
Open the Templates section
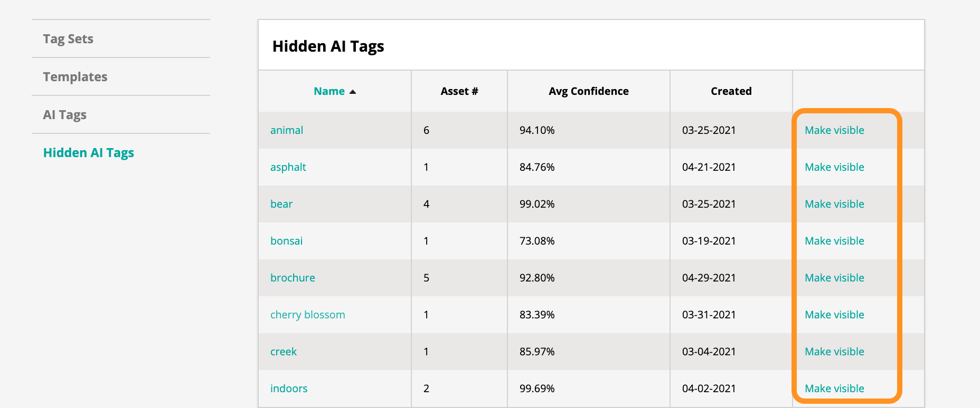[75, 77]
